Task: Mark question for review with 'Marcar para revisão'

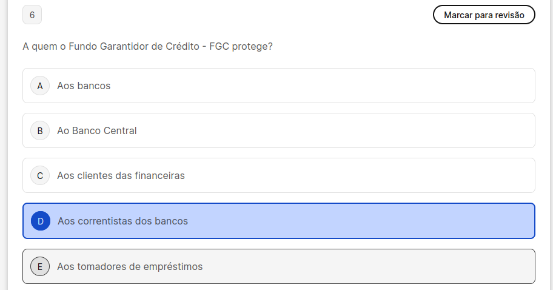Action: 484,15
